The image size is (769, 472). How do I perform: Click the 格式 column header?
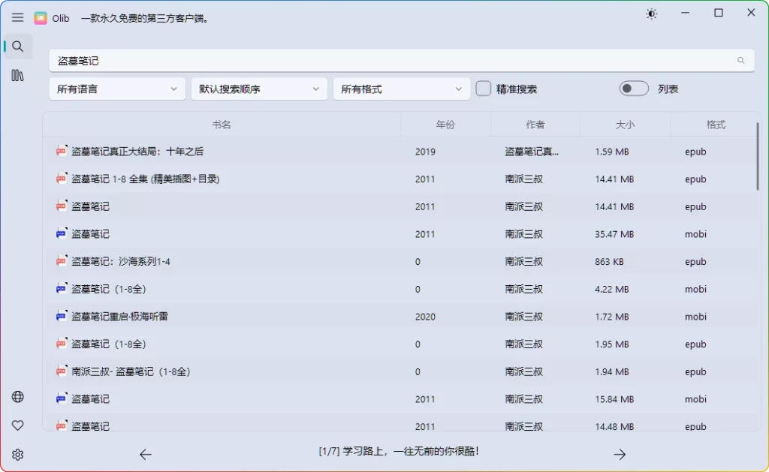(x=716, y=125)
